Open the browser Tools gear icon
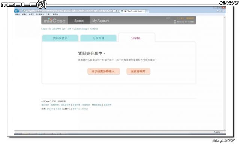240x145 pixels. [x=224, y=11]
